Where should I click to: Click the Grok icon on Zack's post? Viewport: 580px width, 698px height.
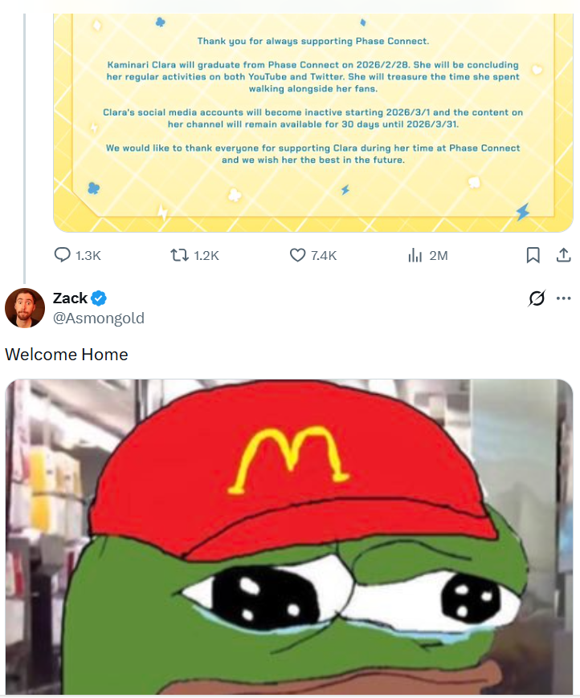tap(537, 298)
